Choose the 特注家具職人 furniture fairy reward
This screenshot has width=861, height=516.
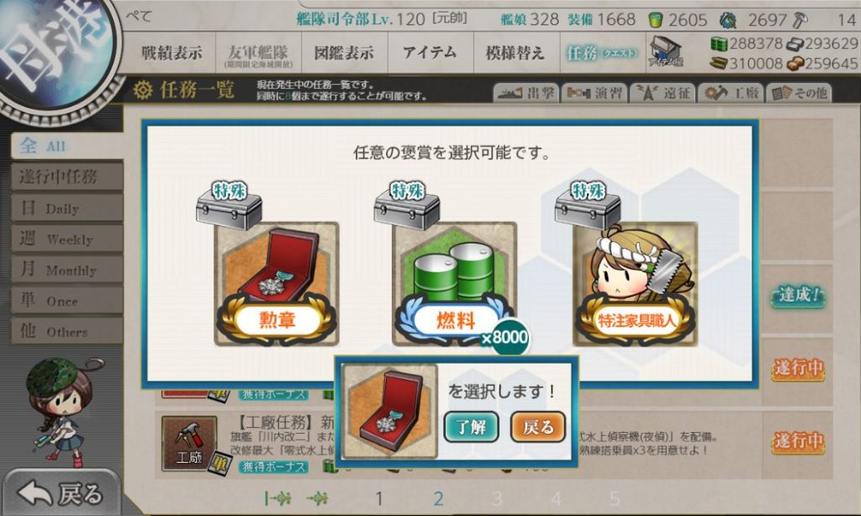point(635,284)
